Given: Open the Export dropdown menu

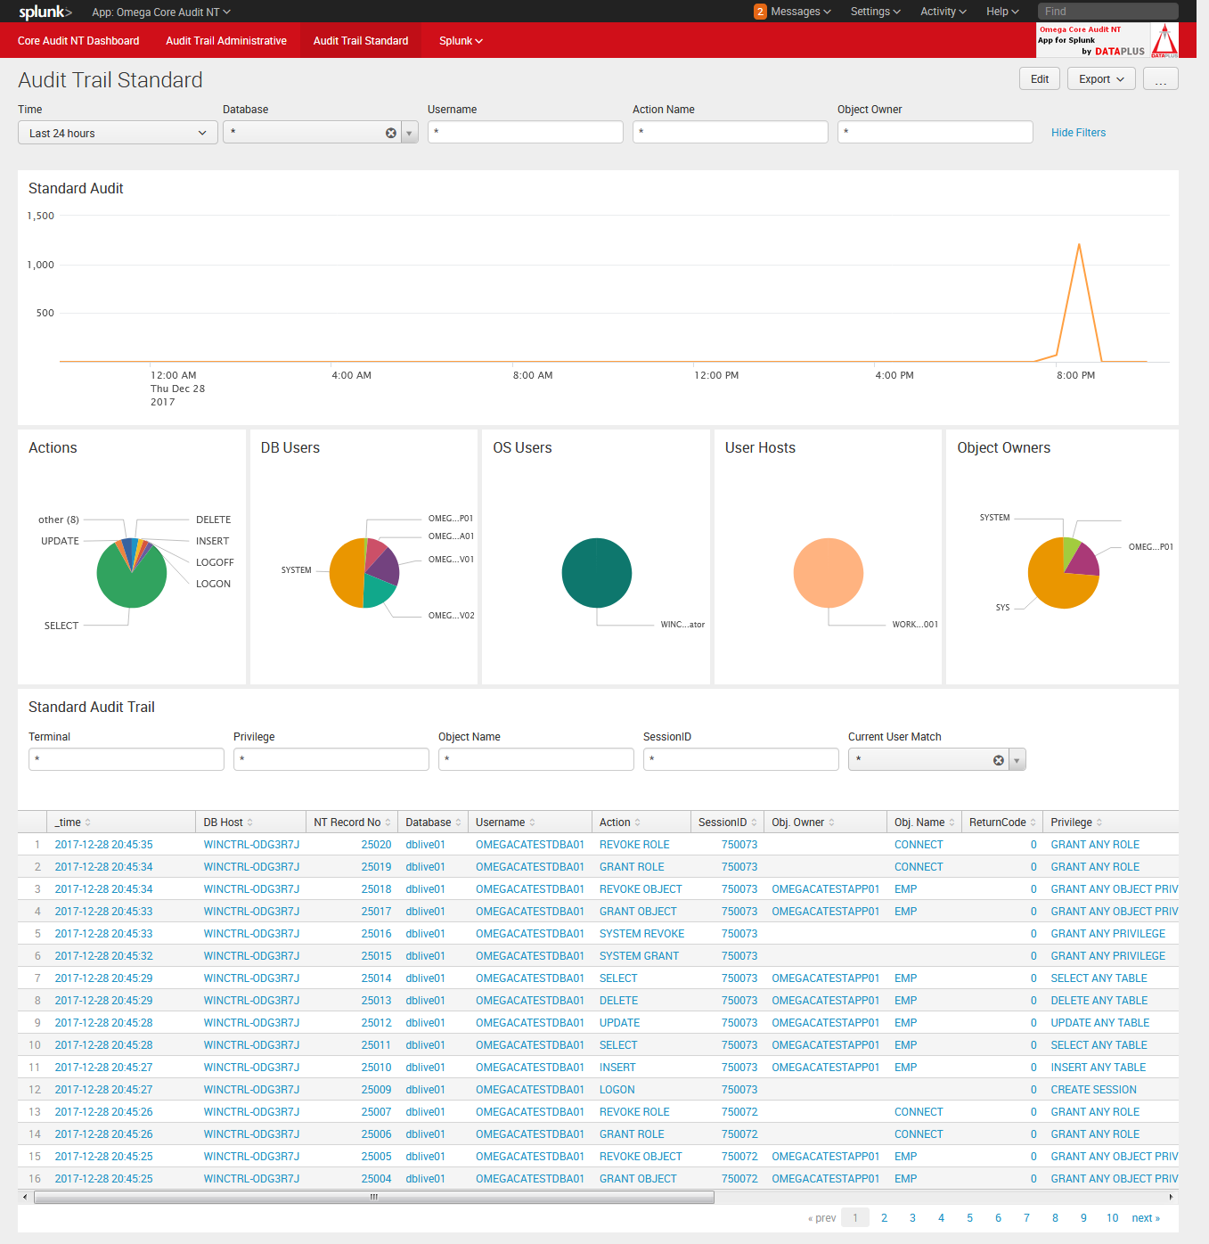Looking at the screenshot, I should click(1100, 78).
